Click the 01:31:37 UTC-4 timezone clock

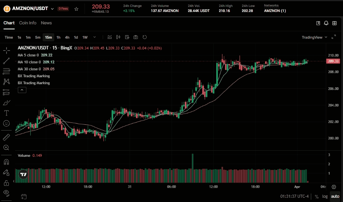tap(294, 196)
